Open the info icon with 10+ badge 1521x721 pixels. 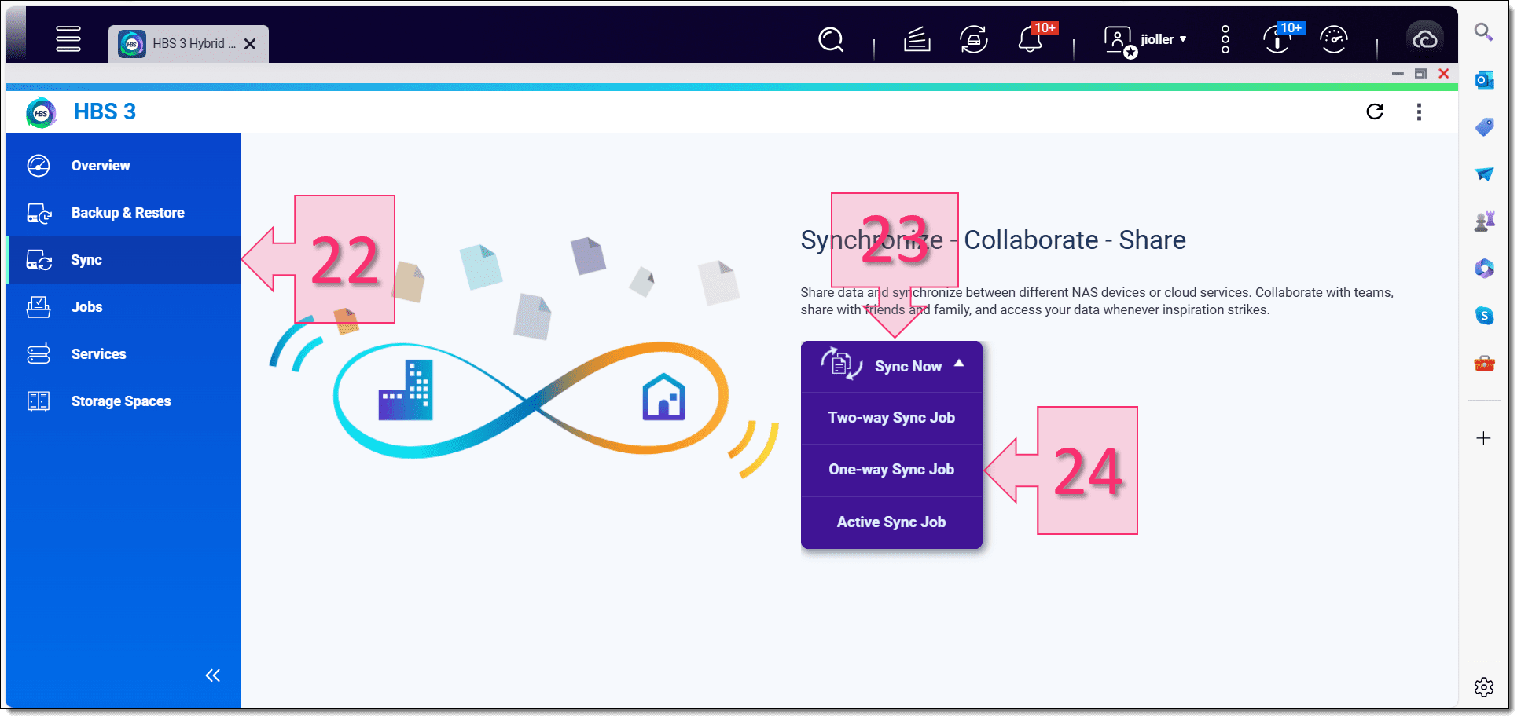pos(1278,39)
